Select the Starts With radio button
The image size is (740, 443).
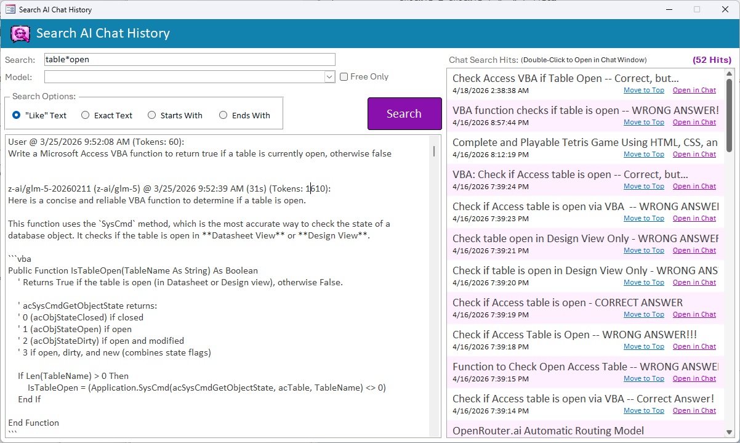tap(152, 115)
